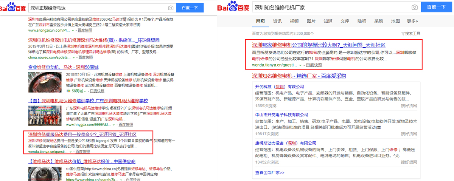454x181 pixels.
Task: Switch to the 采购 tab
Action: point(379,21)
